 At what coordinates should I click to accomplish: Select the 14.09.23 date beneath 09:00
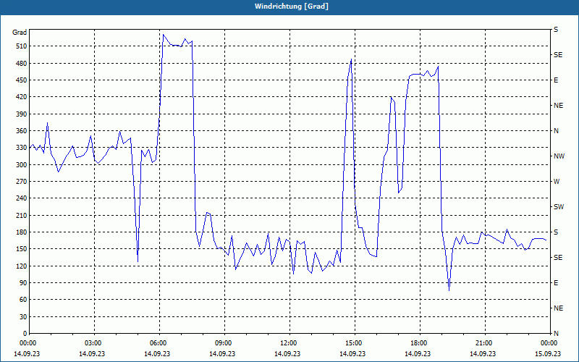coord(222,353)
